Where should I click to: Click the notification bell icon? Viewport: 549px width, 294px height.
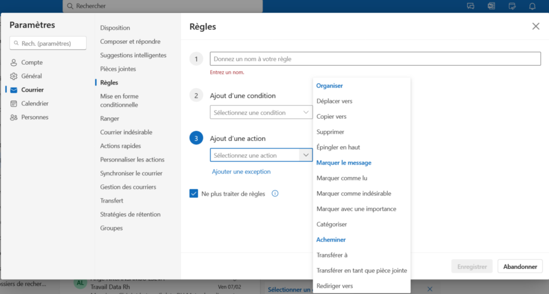pyautogui.click(x=532, y=6)
